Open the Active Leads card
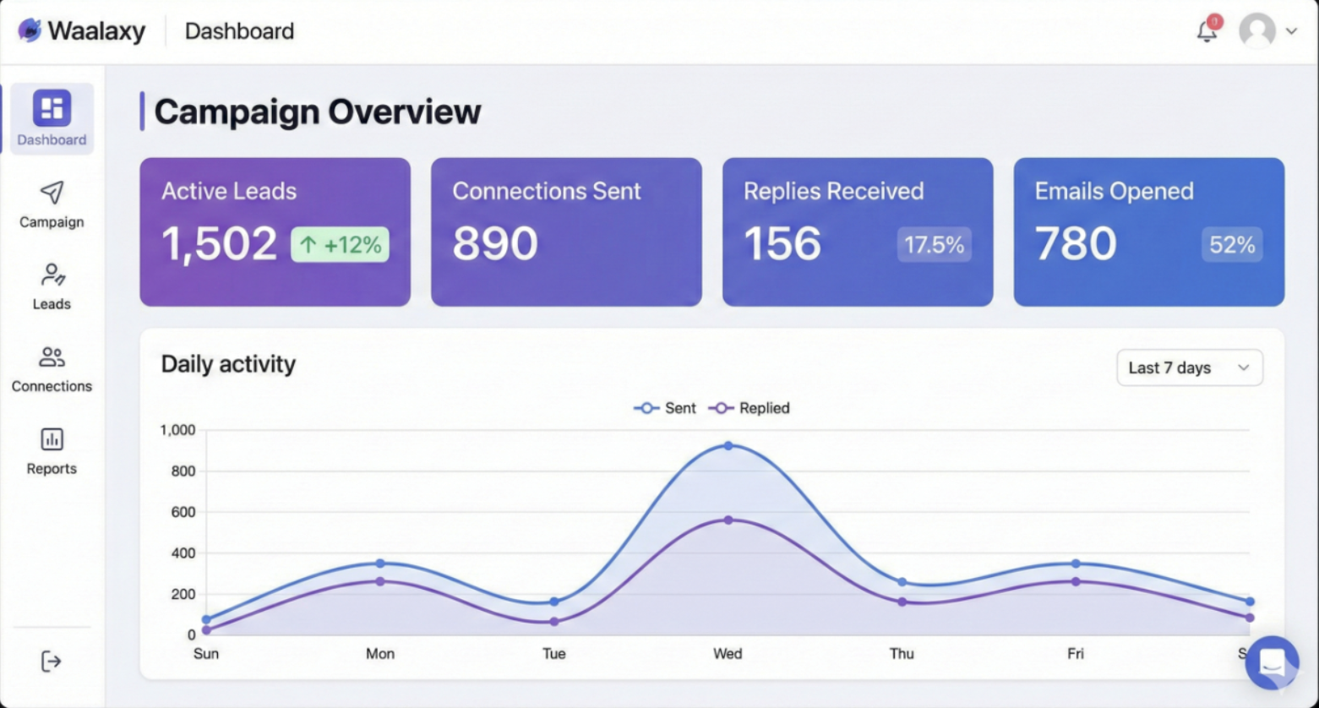Viewport: 1319px width, 708px height. pos(275,231)
